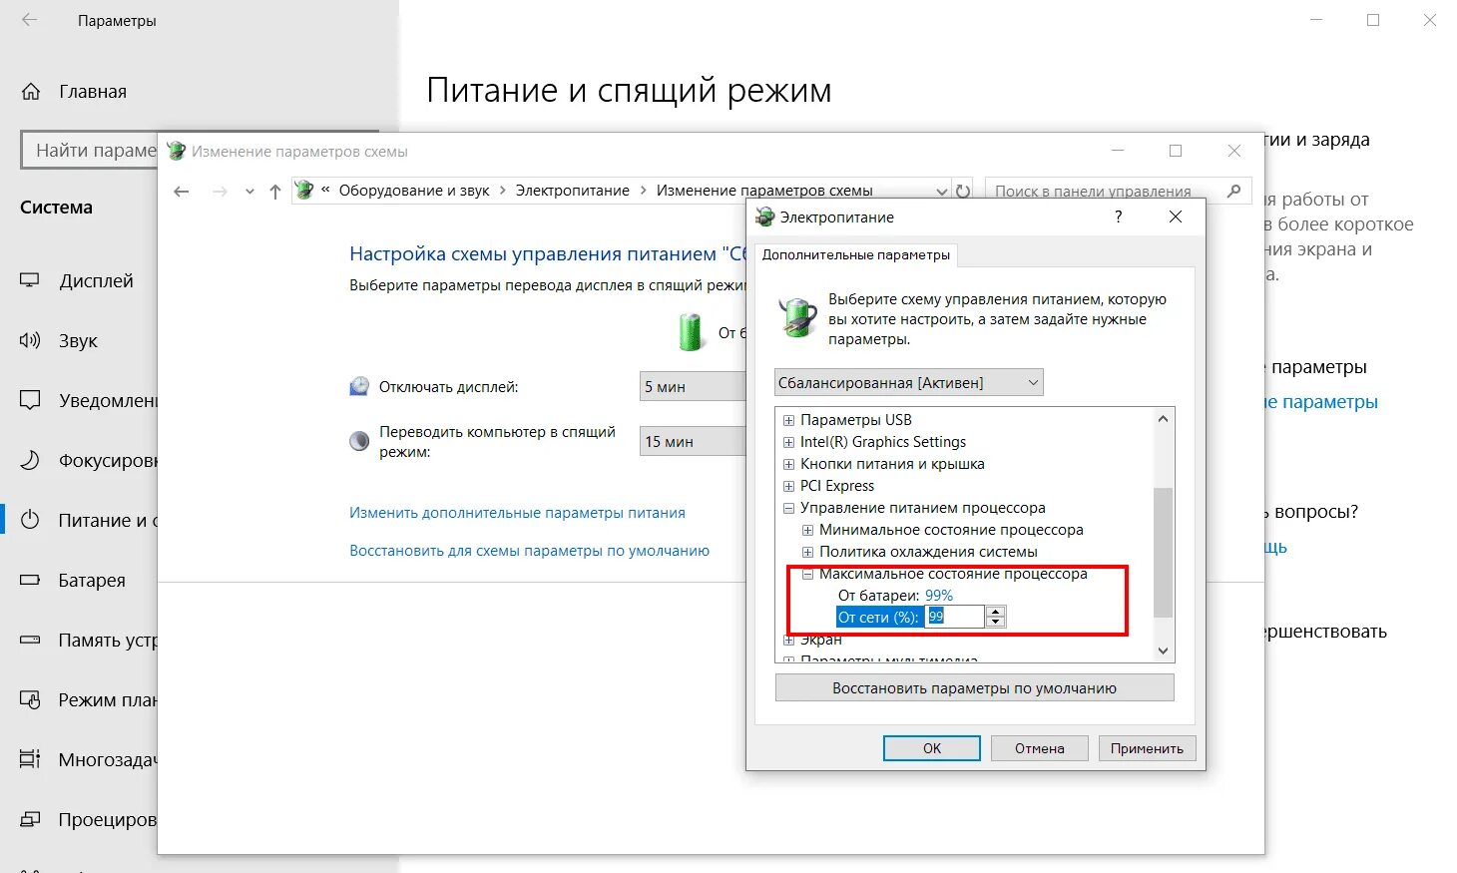Click Применить in Электропитание dialog

(1147, 748)
